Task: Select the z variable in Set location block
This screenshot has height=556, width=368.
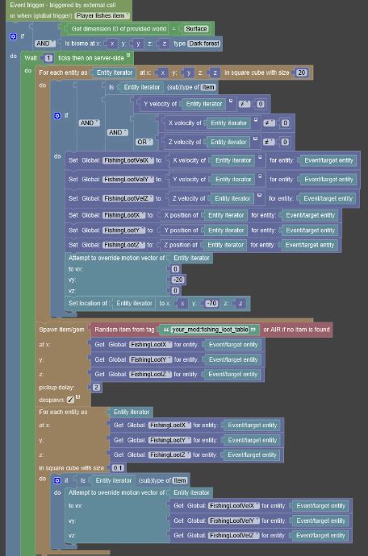Action: (240, 304)
